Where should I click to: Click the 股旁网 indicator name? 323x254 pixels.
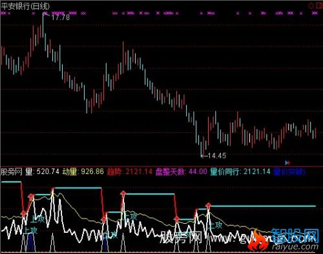12,171
